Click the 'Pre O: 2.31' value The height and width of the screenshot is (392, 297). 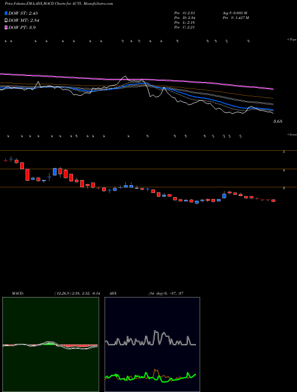[185, 13]
